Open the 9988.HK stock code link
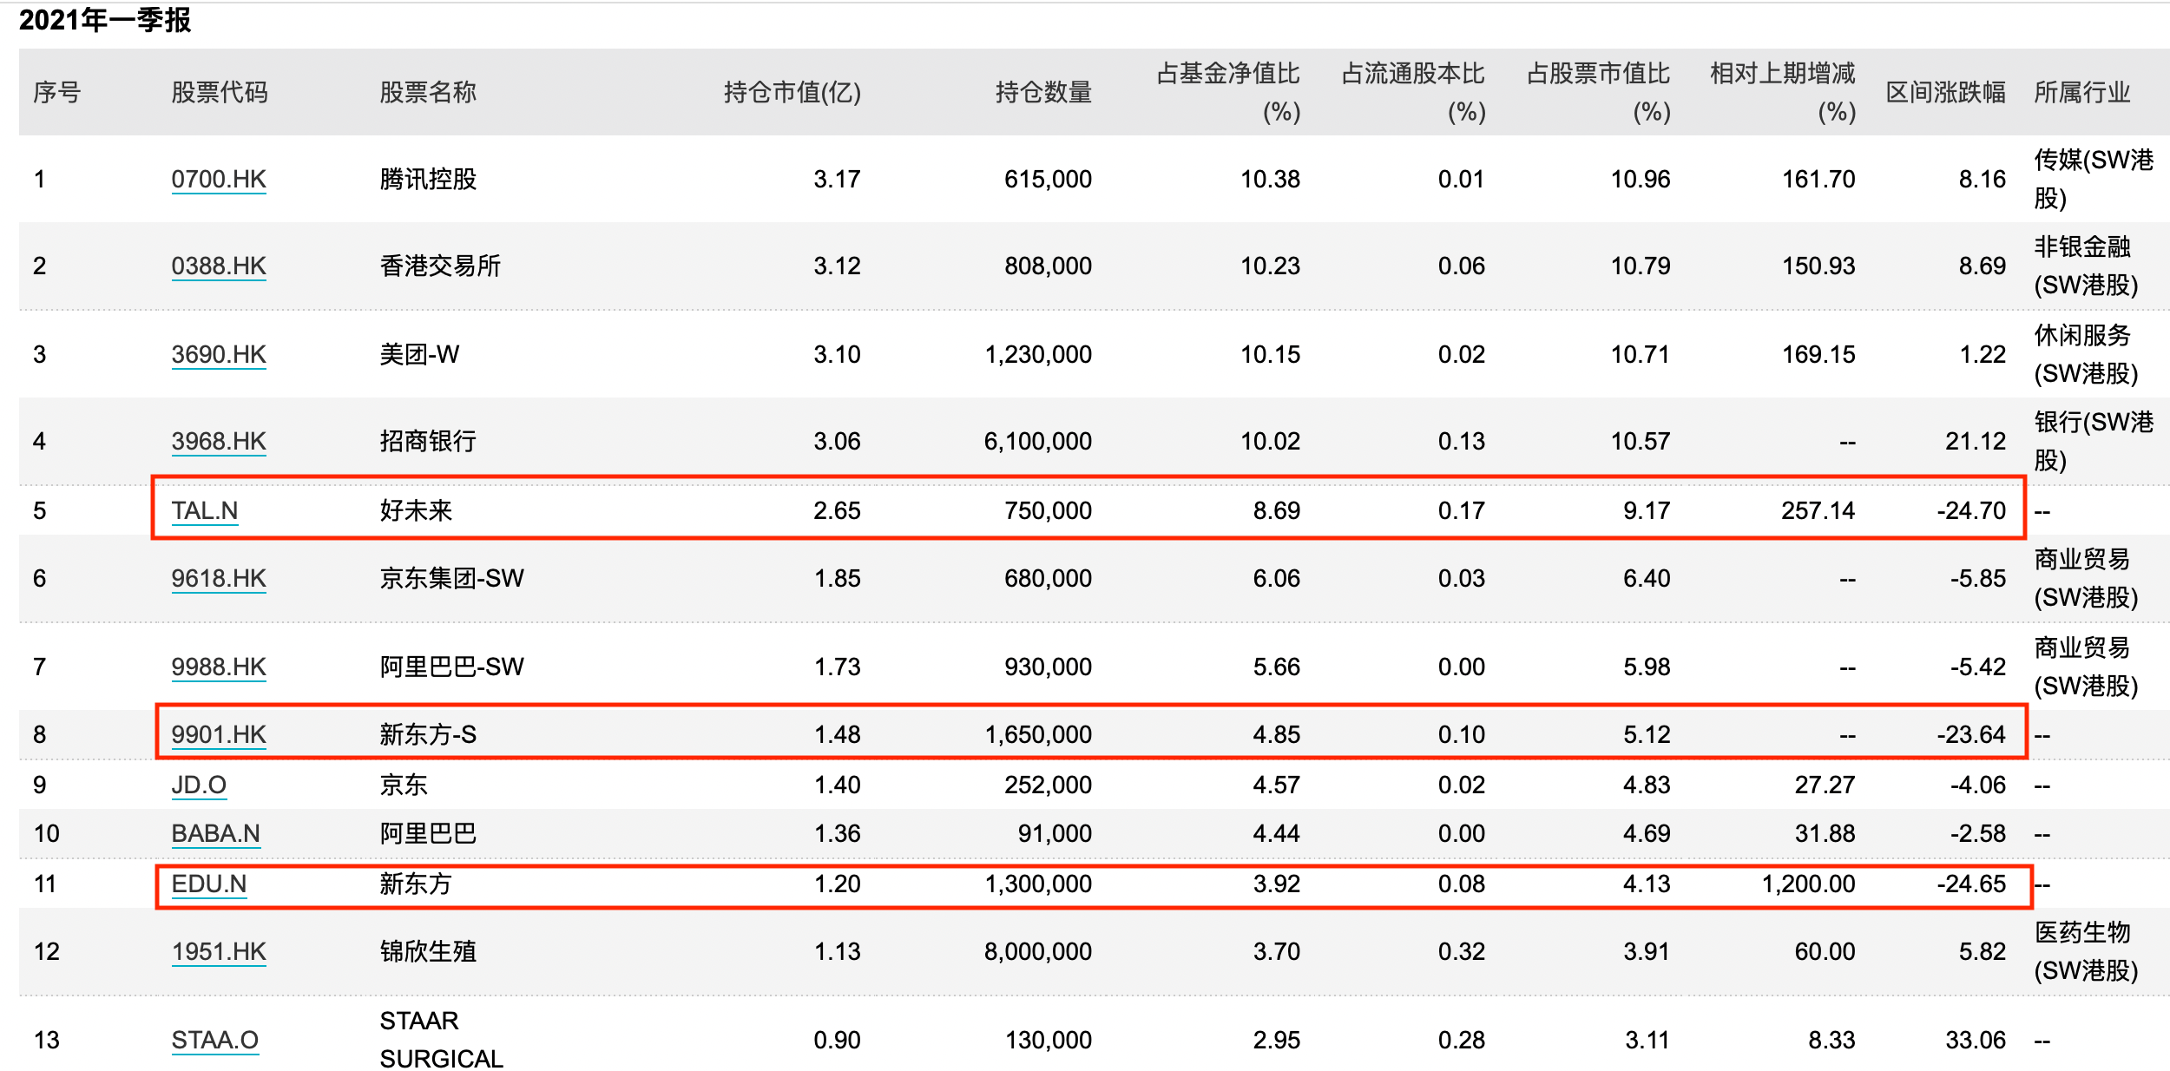 point(219,667)
